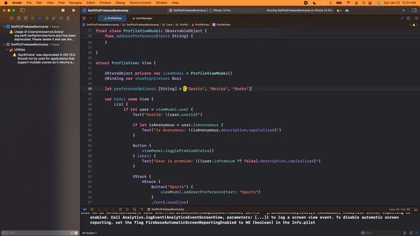This screenshot has width=420, height=236.
Task: Toggle the editor review changes icon
Action: pos(402,18)
